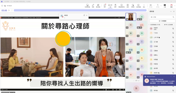
Task: Select participant tile labeled 柯
Action: [131, 25]
